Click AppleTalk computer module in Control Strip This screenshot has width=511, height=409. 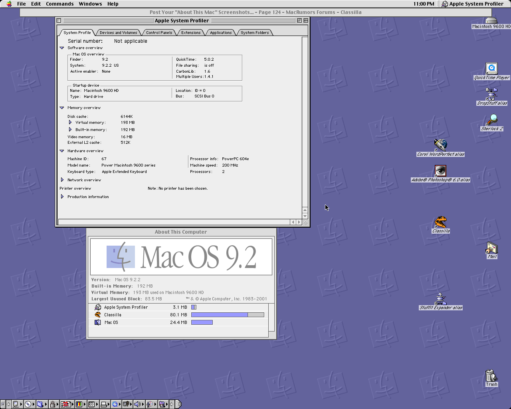click(x=17, y=404)
